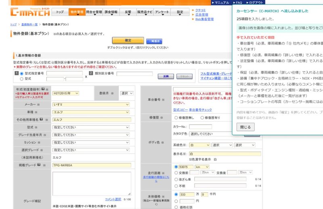Screen dimensions: 323x209
Task: Click the マニュアル header link
Action: [x=222, y=2]
